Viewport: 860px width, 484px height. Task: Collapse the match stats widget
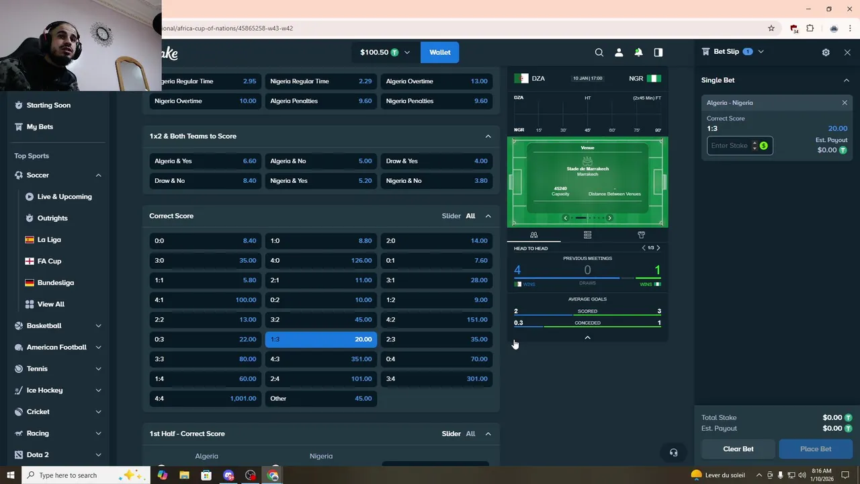(587, 337)
